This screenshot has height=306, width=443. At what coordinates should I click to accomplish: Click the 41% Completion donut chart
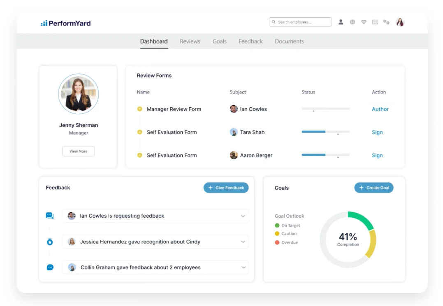coord(348,239)
